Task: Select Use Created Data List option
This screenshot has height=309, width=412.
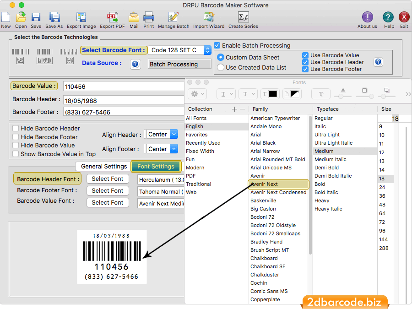Action: (221, 68)
